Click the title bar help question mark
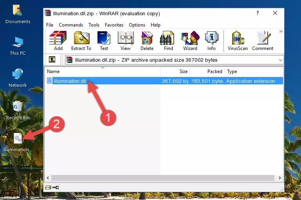Viewport: 301px width, 200px height. 258,13
